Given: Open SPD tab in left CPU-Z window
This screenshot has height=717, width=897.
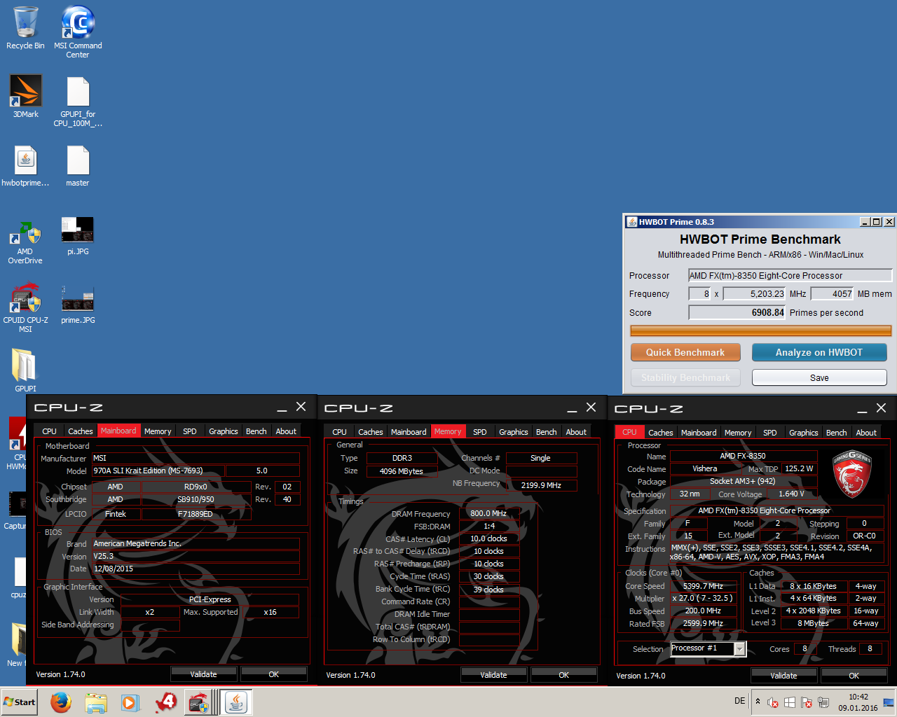Looking at the screenshot, I should [190, 431].
